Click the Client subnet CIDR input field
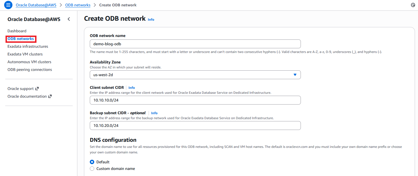 tap(195, 100)
